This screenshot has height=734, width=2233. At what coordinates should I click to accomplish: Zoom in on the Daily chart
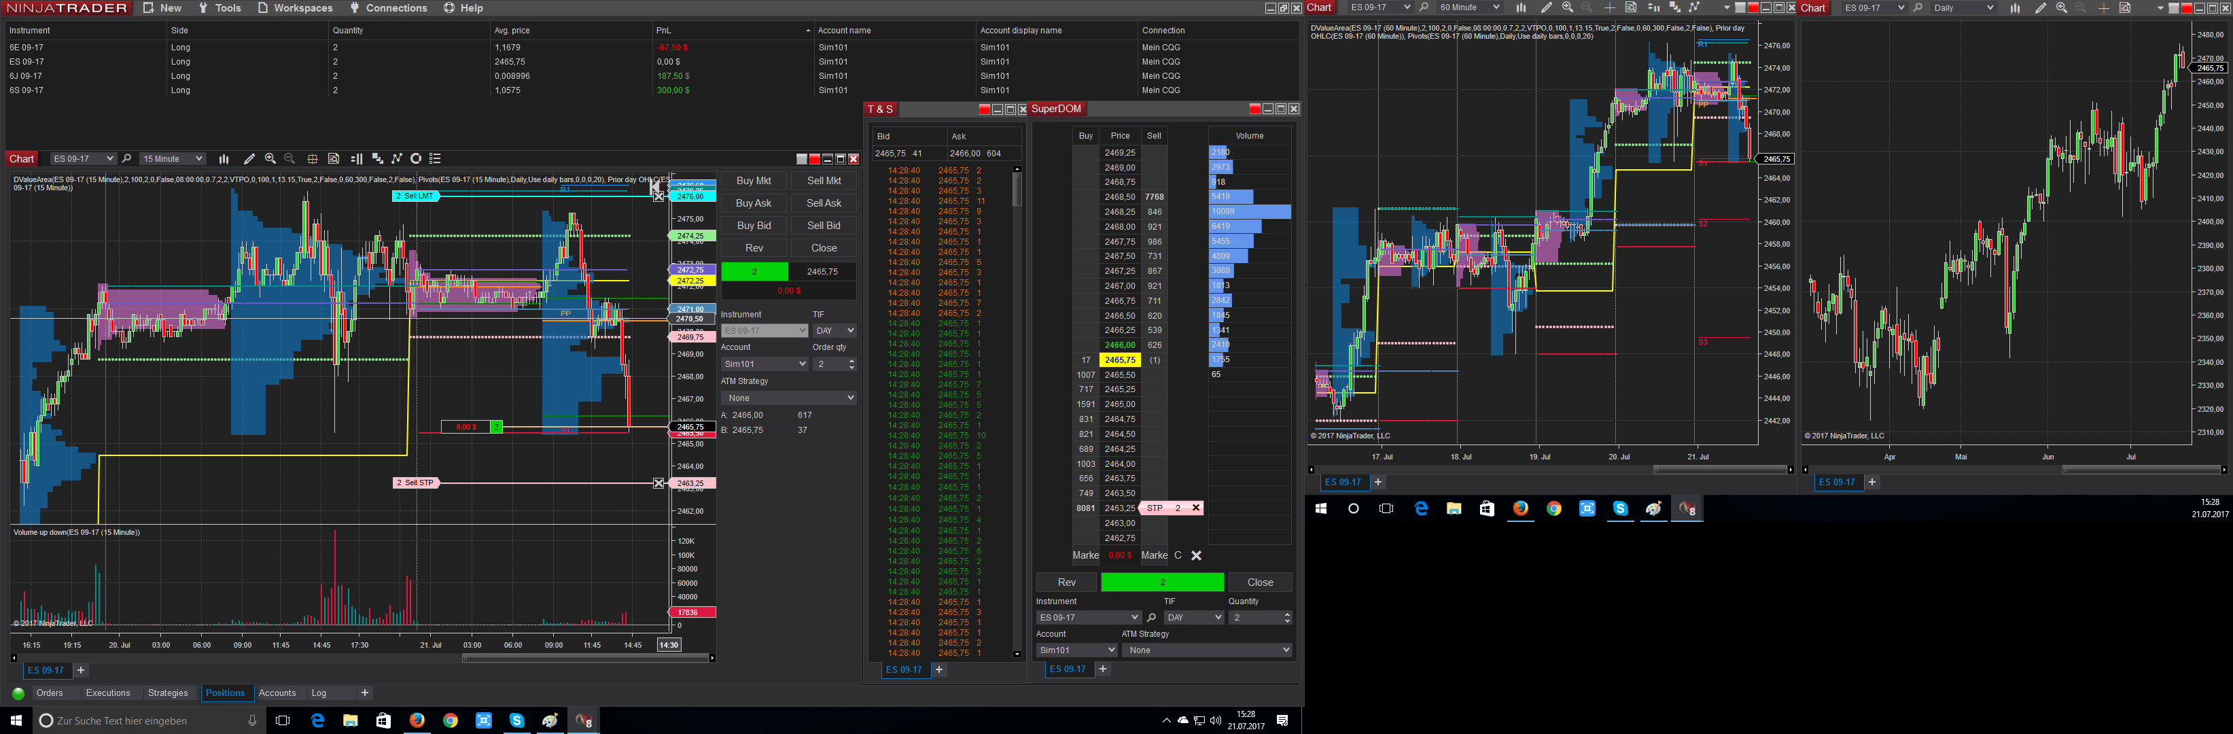coord(2061,7)
